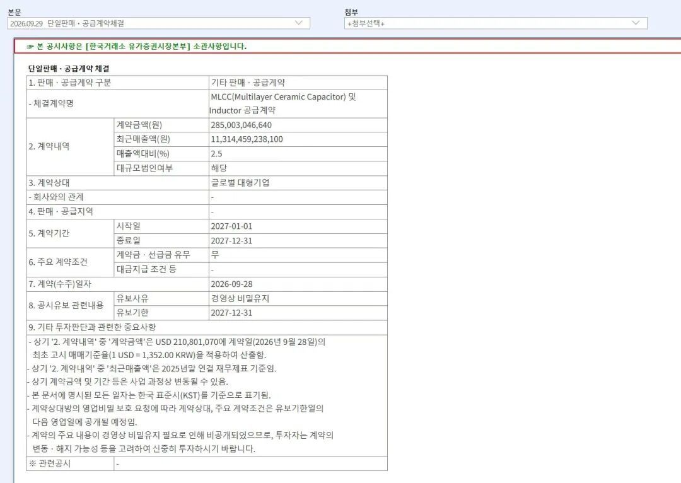Click the ※ 관련공시 label cell
Image resolution: width=681 pixels, height=483 pixels.
70,463
